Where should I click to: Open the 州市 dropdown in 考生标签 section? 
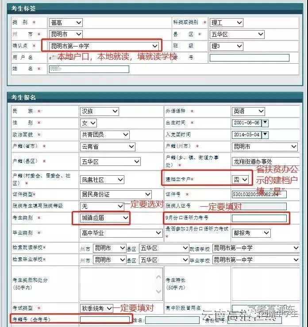pyautogui.click(x=65, y=34)
